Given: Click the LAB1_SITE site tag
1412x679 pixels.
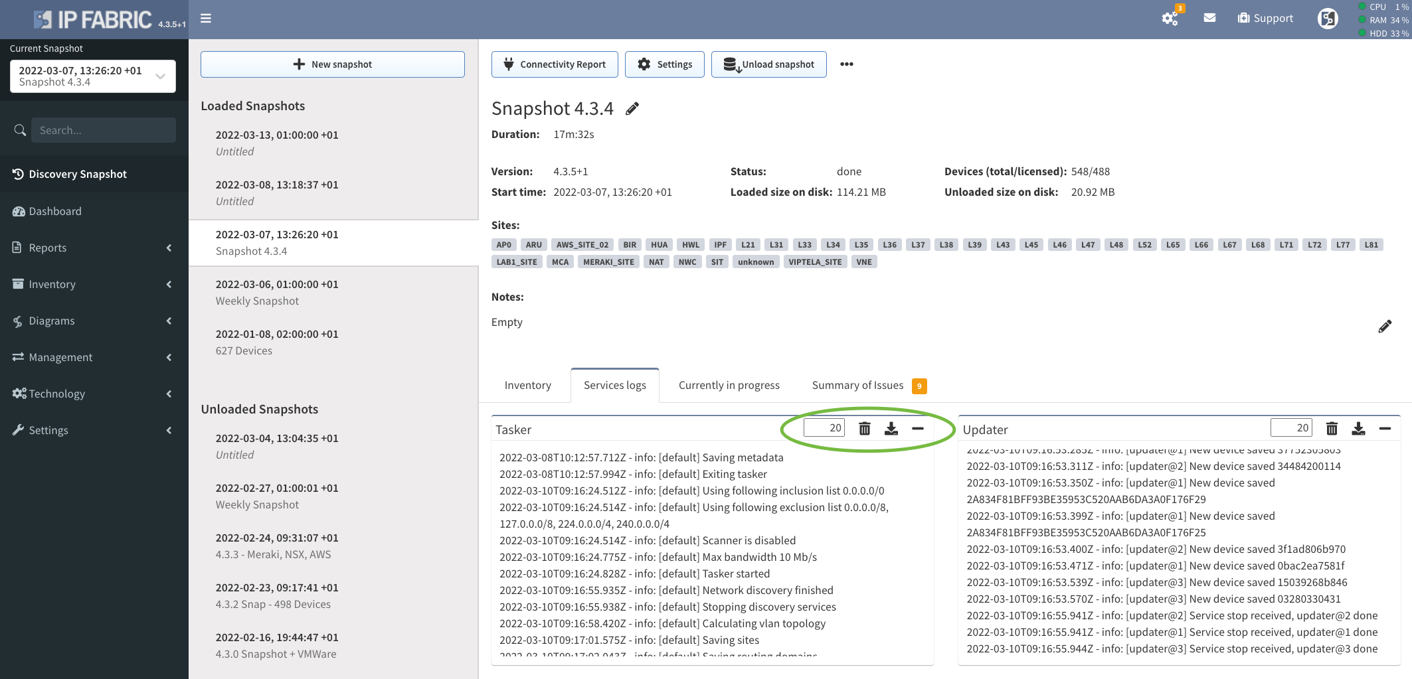Looking at the screenshot, I should click(x=517, y=262).
